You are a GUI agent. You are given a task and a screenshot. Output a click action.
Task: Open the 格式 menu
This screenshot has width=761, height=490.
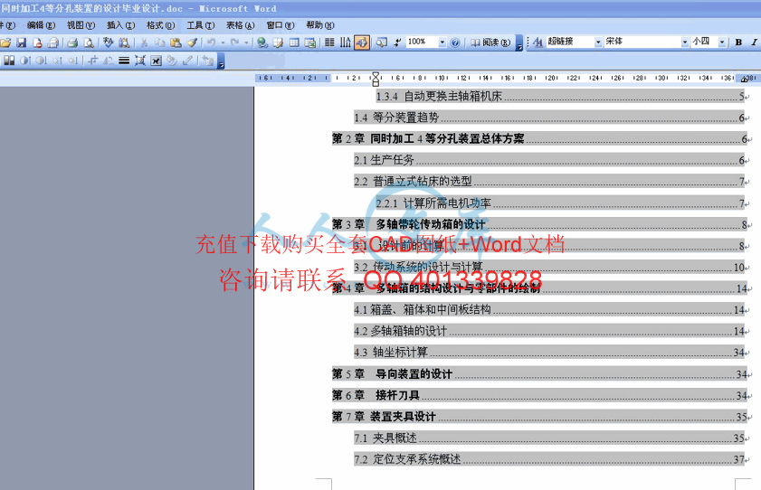pos(161,25)
